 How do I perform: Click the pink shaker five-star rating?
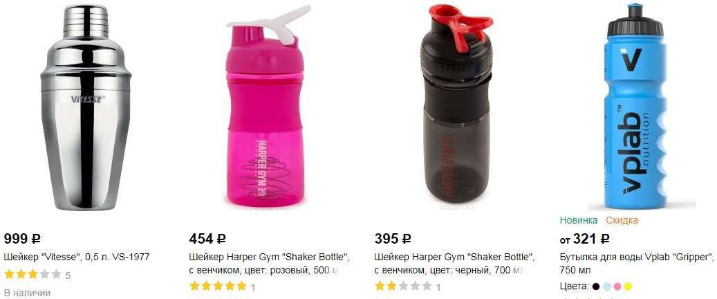218,287
